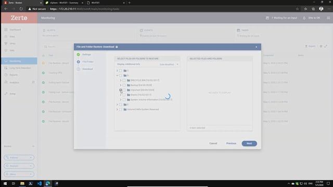Select Monitoring in the left sidebar
The height and width of the screenshot is (187, 333).
(x=19, y=61)
